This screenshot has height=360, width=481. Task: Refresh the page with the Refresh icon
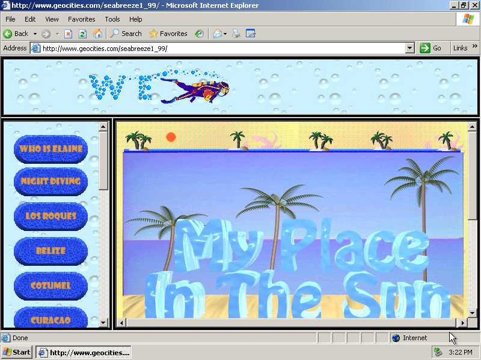pyautogui.click(x=82, y=34)
